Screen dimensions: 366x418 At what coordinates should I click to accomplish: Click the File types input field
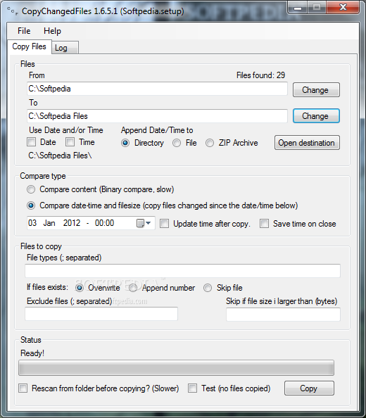pos(182,271)
